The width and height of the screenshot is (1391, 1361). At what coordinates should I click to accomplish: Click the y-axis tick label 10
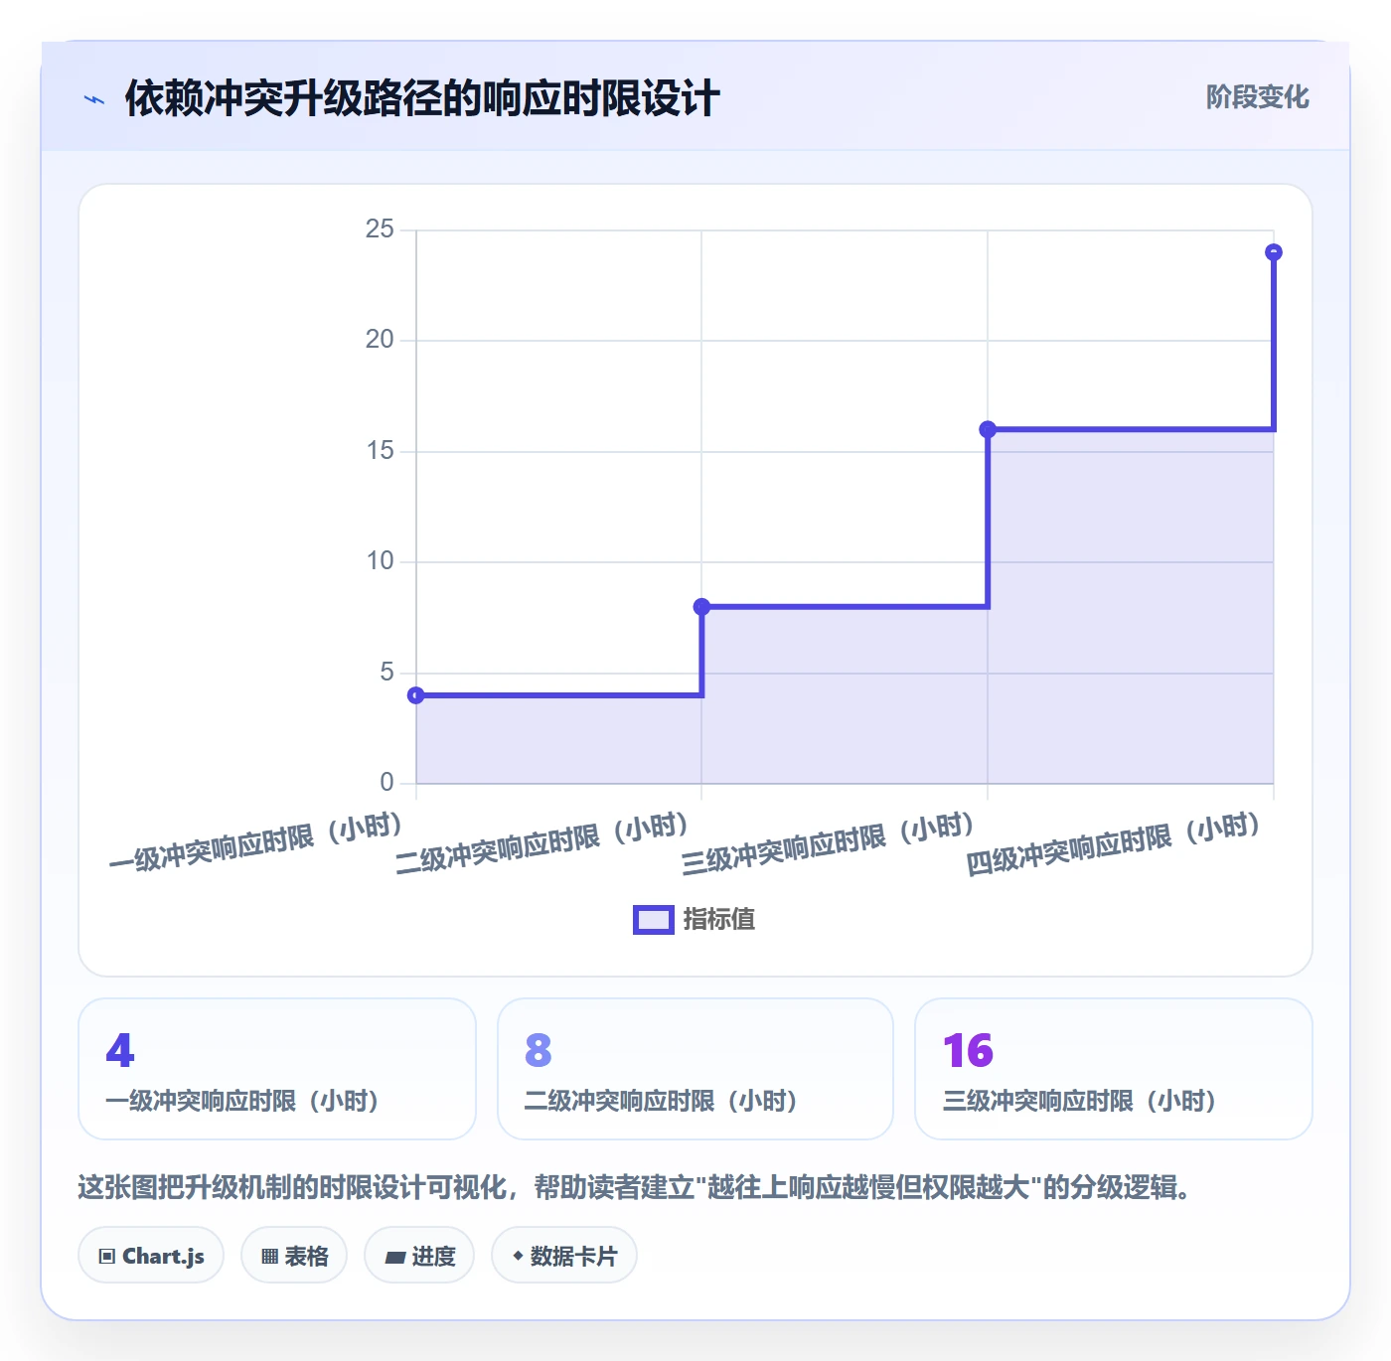pos(380,561)
